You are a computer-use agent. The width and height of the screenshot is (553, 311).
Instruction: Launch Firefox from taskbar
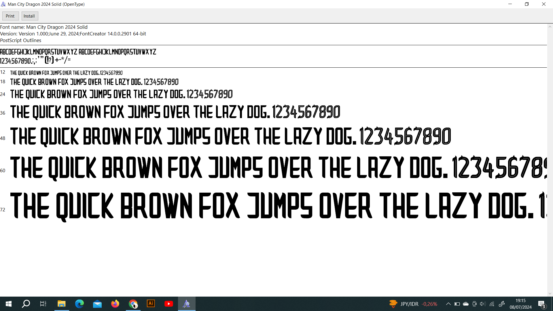click(115, 304)
